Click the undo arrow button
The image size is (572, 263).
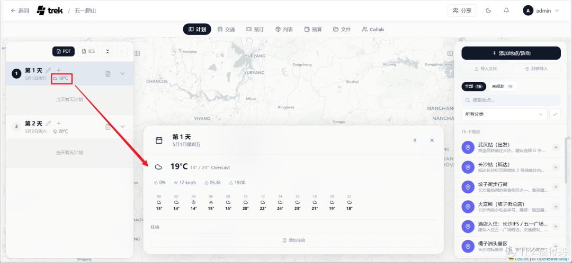(x=121, y=51)
